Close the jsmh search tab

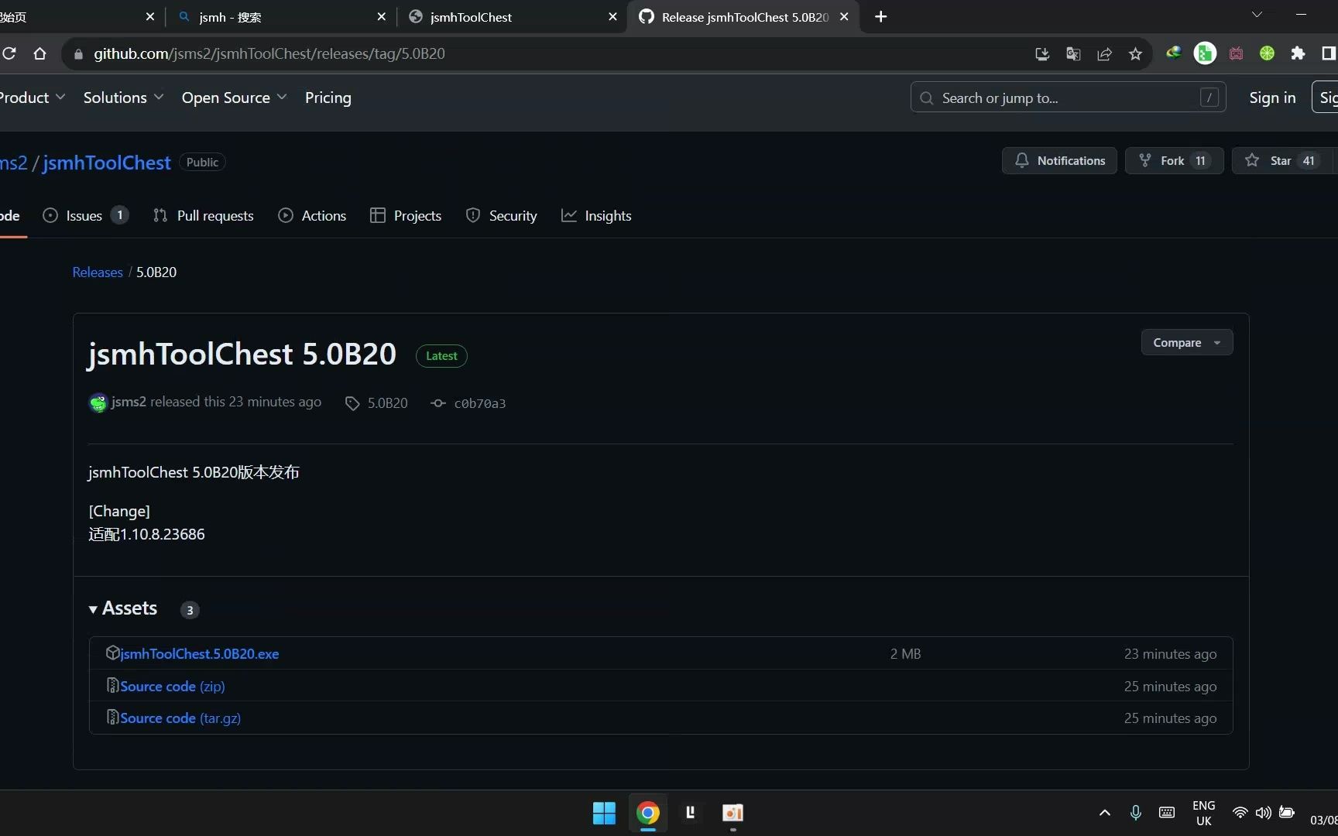tap(381, 17)
